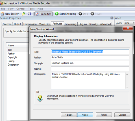
Task: Click the Description scrollbar down arrow
Action: (x=127, y=87)
